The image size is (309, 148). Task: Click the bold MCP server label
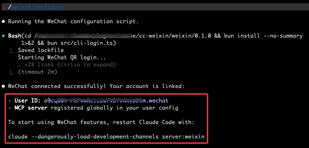(x=31, y=108)
